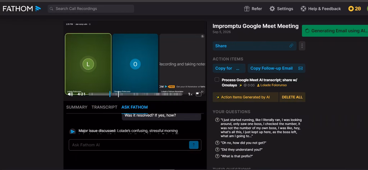
Task: Focus the Search Call Recordings field
Action: pos(91,9)
